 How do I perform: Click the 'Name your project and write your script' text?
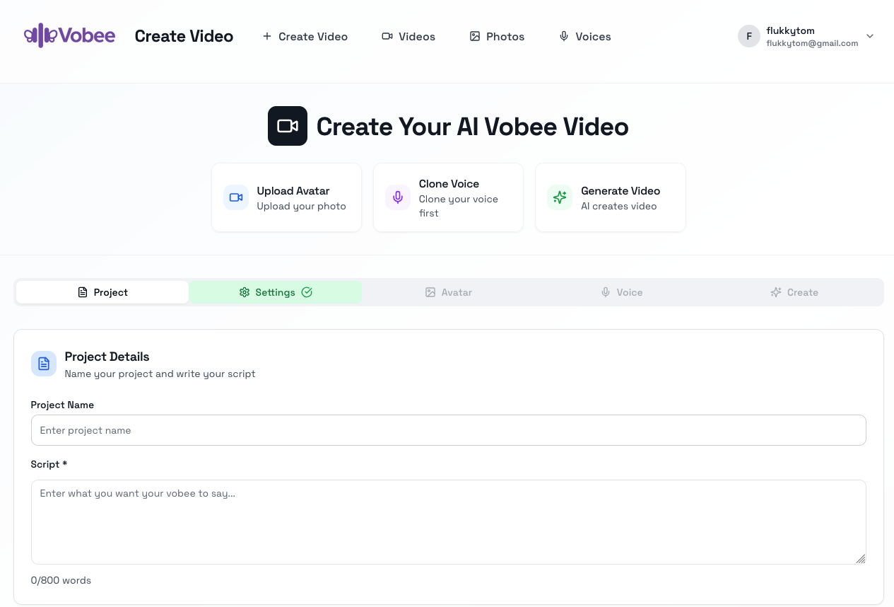coord(160,374)
